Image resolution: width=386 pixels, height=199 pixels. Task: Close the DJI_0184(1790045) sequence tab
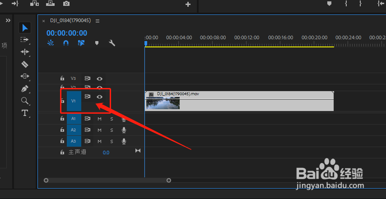[x=44, y=21]
